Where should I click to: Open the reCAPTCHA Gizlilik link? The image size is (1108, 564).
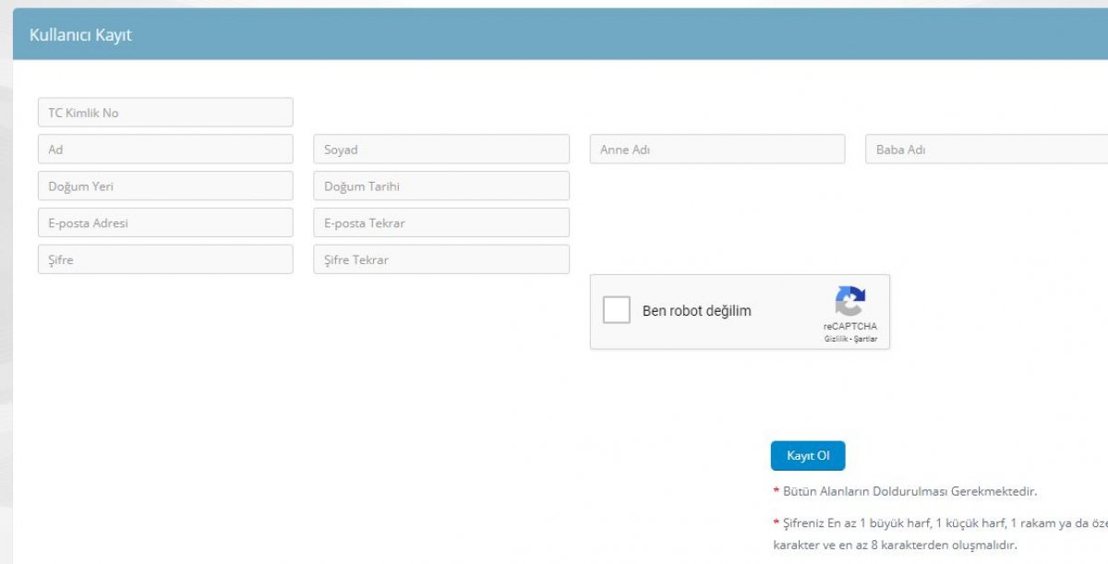[x=837, y=339]
